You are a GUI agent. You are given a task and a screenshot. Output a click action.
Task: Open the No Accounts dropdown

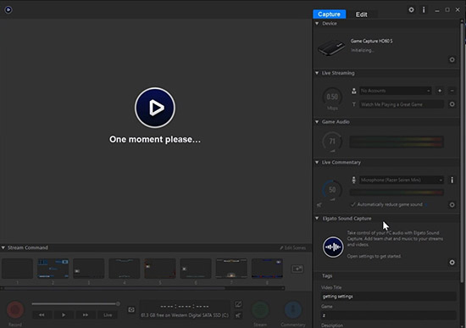396,91
